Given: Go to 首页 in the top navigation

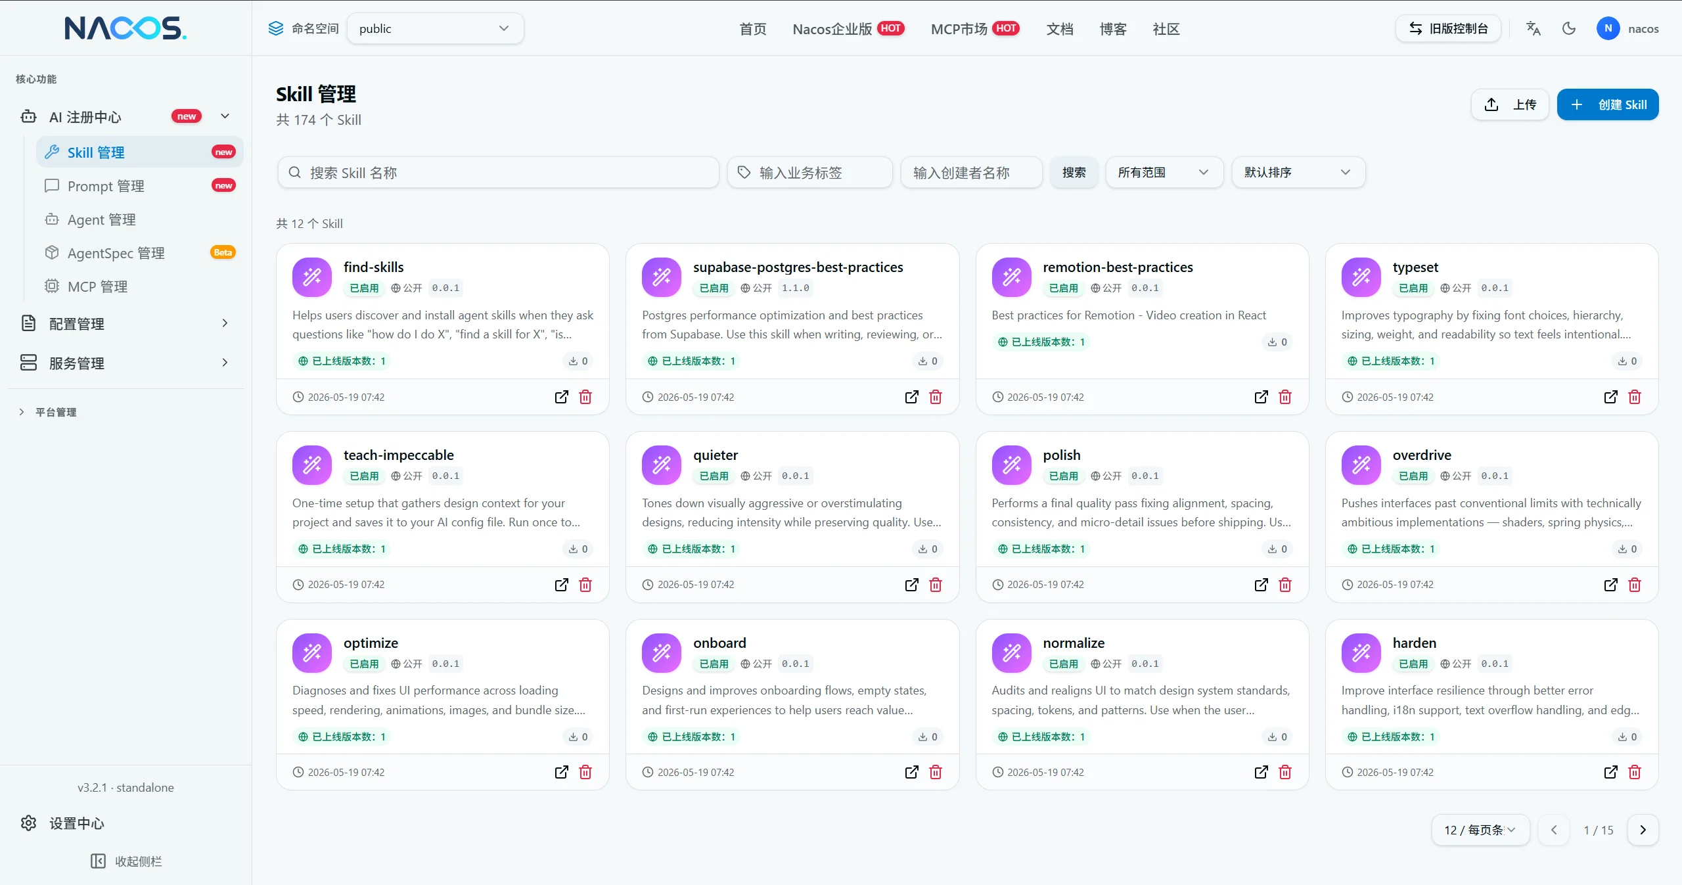Looking at the screenshot, I should [753, 29].
